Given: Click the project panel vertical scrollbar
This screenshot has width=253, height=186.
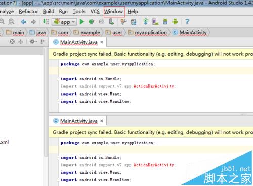Looking at the screenshot, I should [46, 102].
